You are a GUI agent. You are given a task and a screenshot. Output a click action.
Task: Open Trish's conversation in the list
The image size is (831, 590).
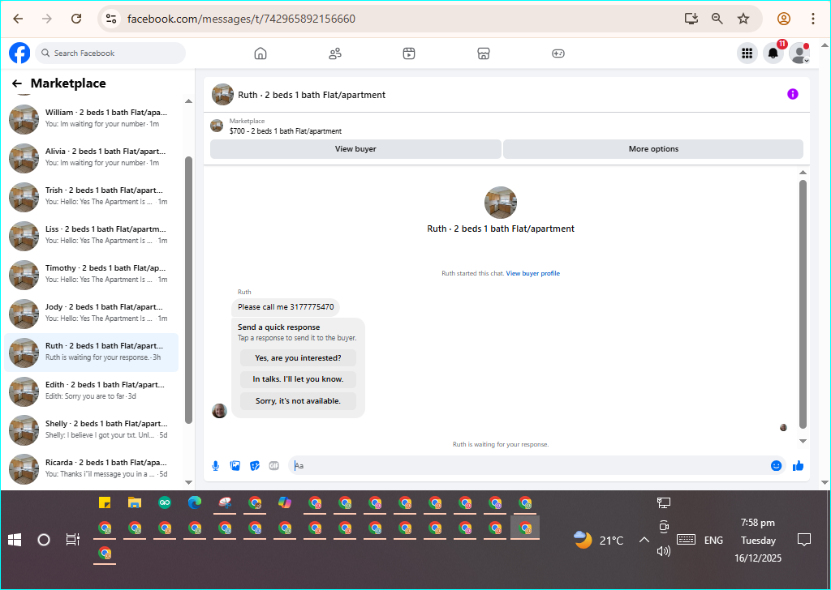pyautogui.click(x=91, y=196)
